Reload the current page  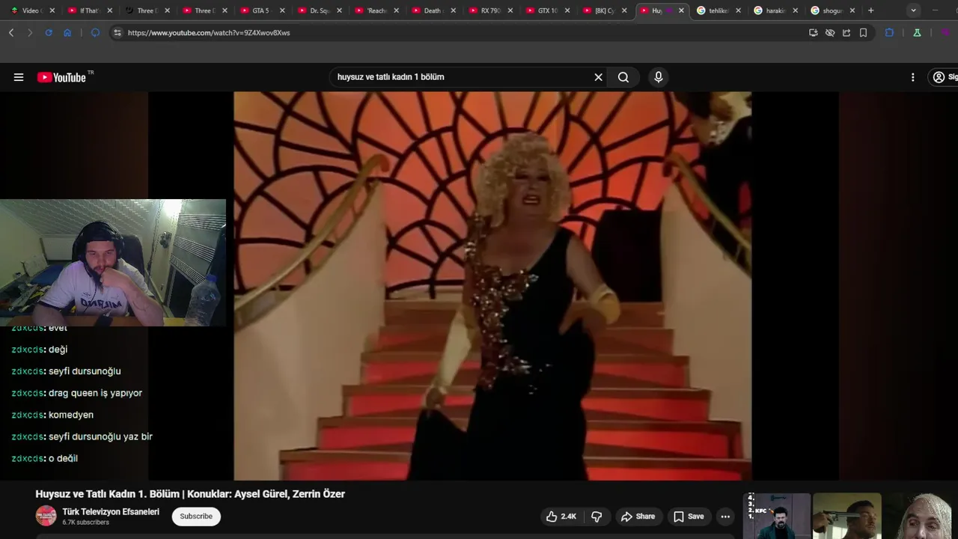coord(49,33)
